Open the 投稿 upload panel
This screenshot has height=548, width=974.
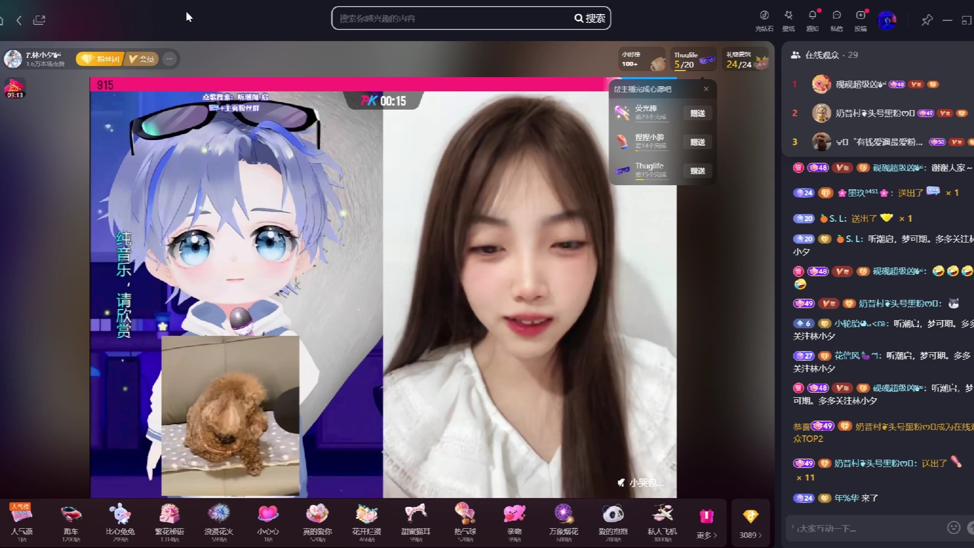pos(860,20)
